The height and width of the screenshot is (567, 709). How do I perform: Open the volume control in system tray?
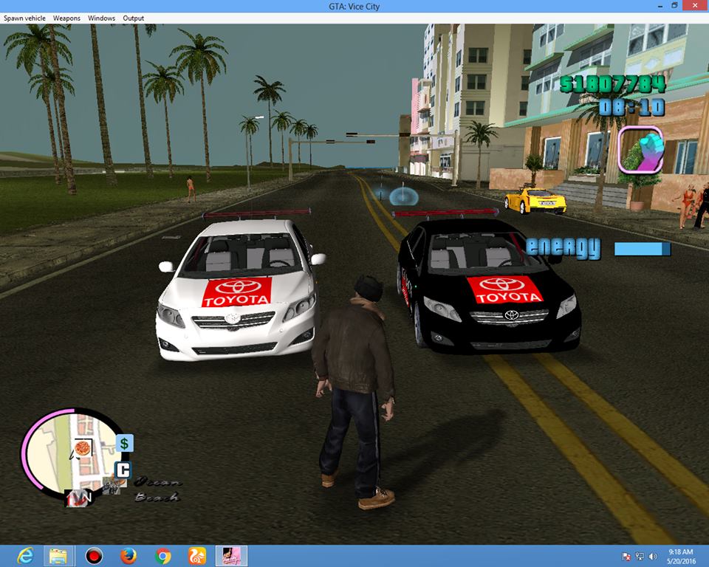[x=651, y=556]
